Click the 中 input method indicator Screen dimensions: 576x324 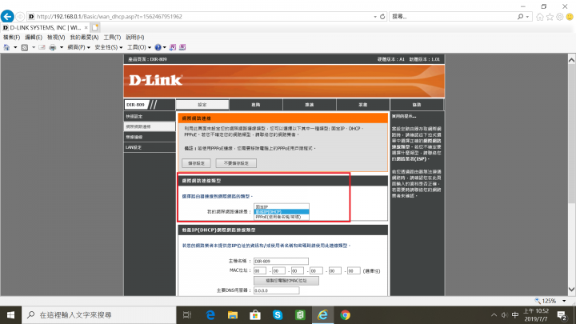515,315
